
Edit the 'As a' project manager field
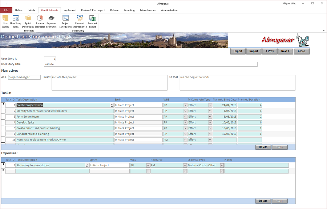coord(24,77)
